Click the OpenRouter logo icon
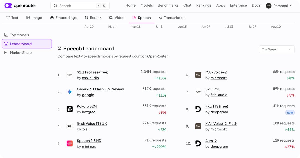 point(8,5)
